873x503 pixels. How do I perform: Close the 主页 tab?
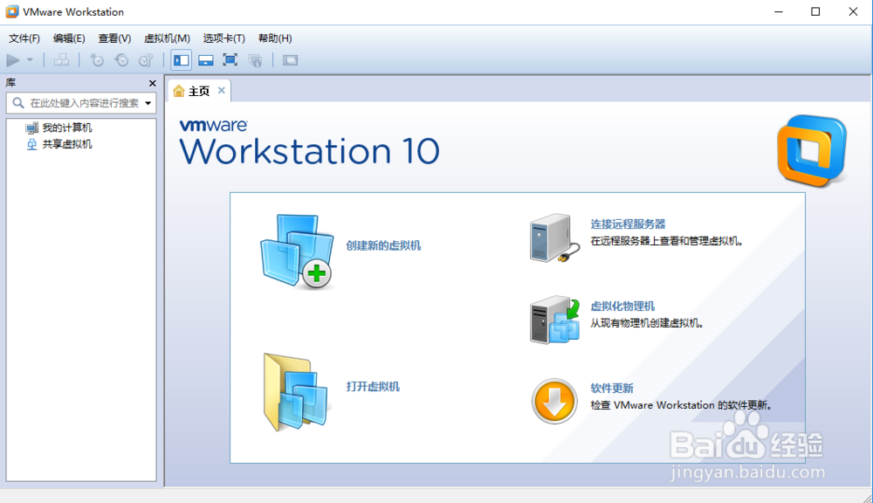pos(222,90)
